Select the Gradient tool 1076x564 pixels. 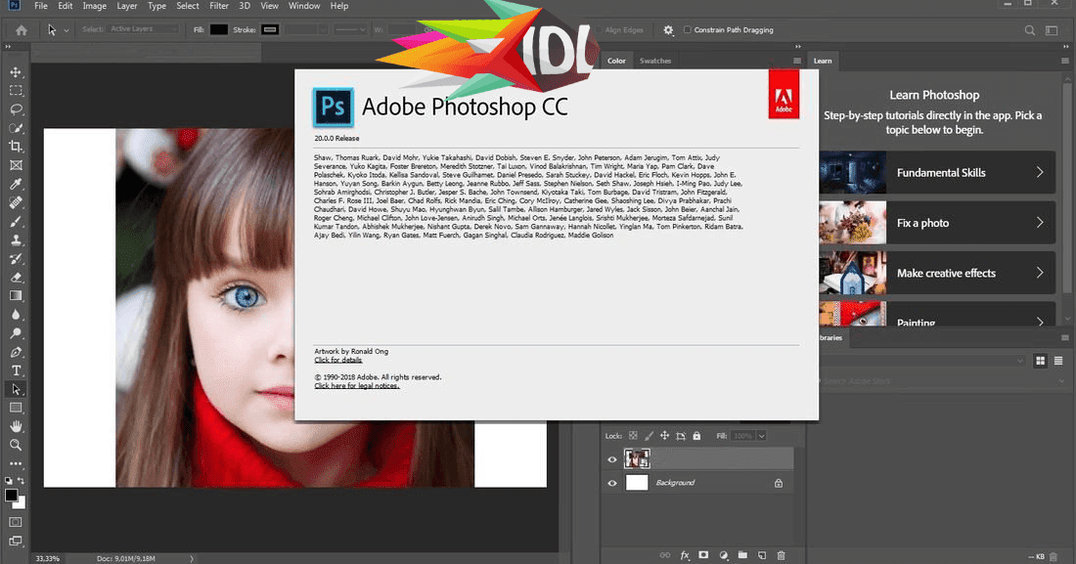coord(16,296)
